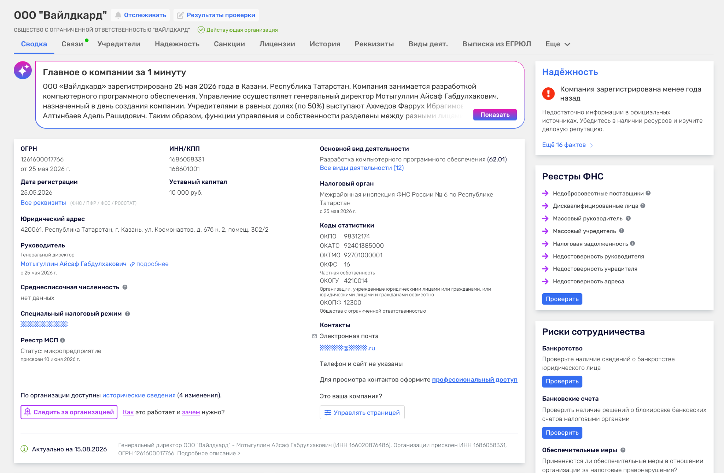The image size is (724, 473).
Task: Click help icon next to Среднесписочная численность
Action: pyautogui.click(x=125, y=287)
